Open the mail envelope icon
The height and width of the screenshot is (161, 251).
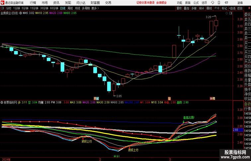pos(226,3)
